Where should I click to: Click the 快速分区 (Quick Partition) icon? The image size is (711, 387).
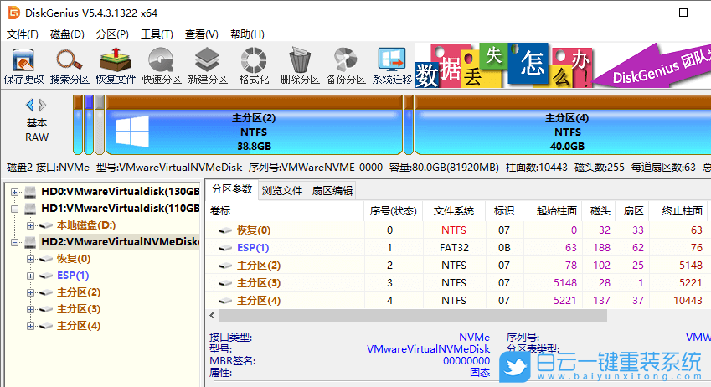[162, 65]
